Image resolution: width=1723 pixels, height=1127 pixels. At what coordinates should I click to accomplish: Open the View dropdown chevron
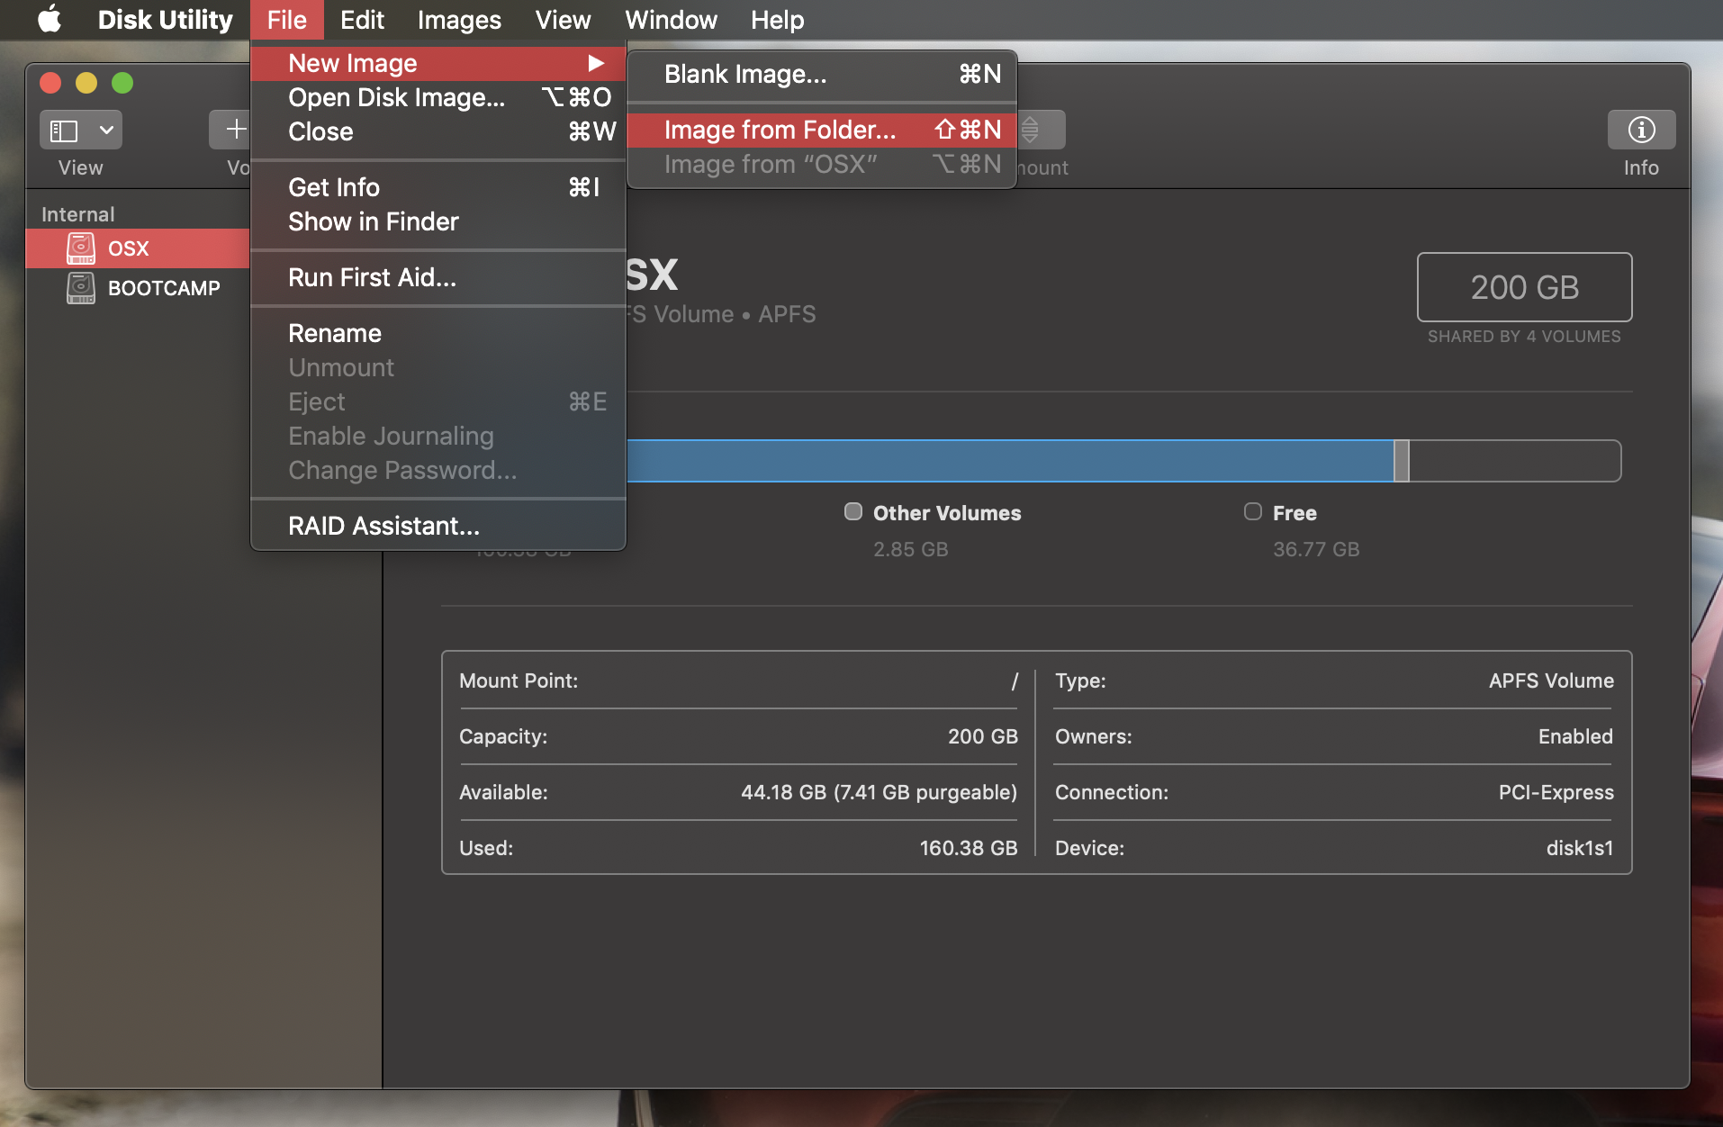point(106,131)
